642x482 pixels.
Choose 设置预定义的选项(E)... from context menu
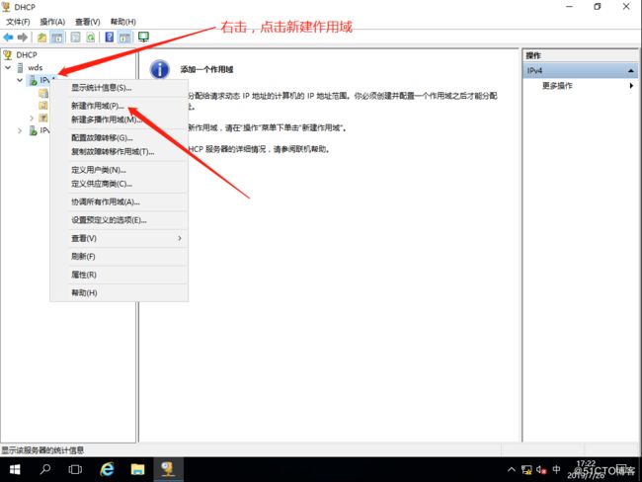point(120,220)
